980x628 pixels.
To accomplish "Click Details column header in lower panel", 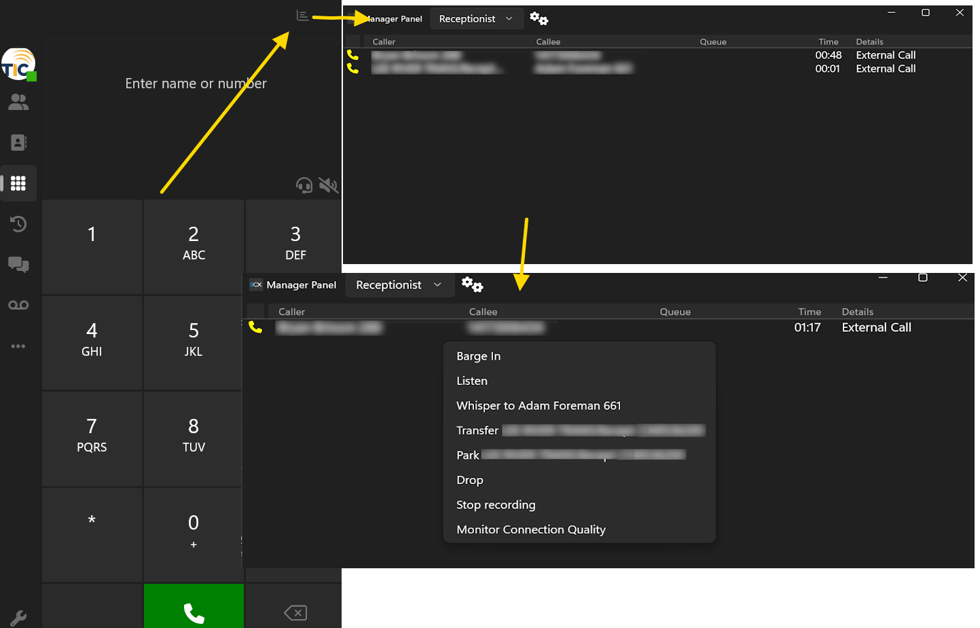I will tap(858, 312).
